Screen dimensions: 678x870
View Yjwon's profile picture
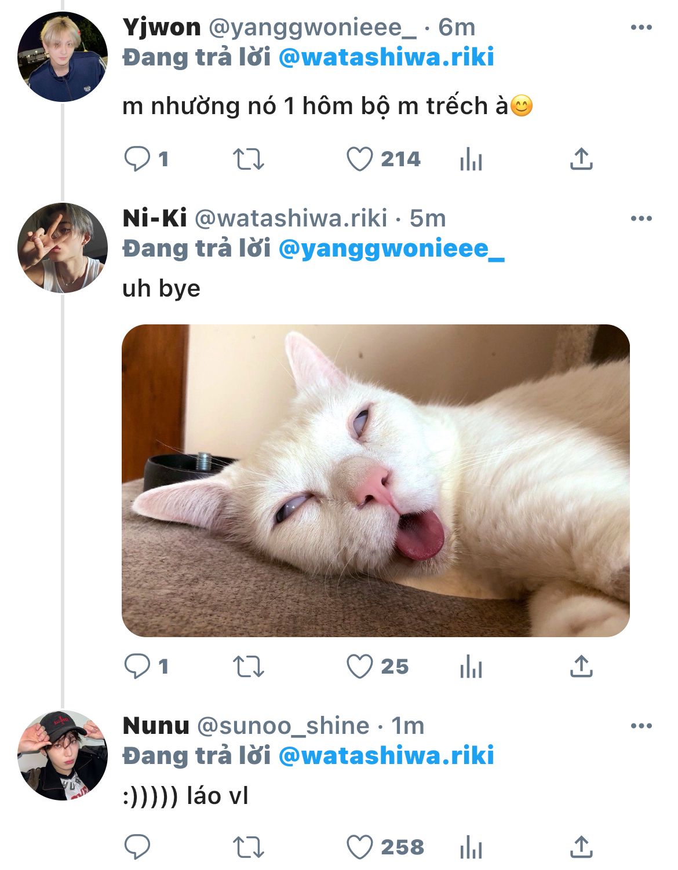pos(63,57)
